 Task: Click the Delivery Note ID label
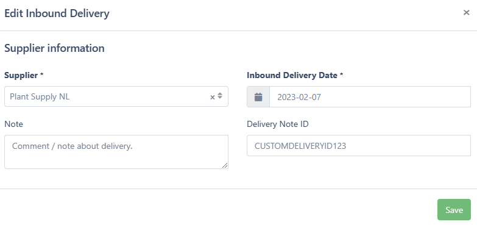(278, 124)
